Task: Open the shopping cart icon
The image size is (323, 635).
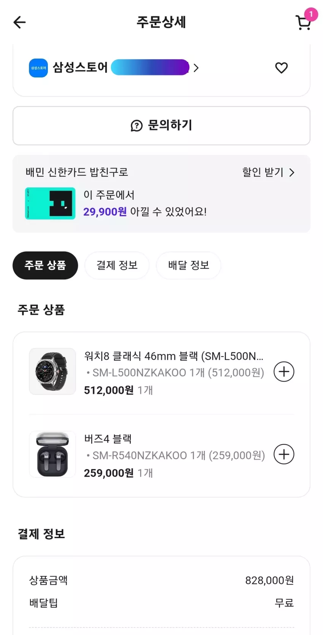Action: [303, 23]
